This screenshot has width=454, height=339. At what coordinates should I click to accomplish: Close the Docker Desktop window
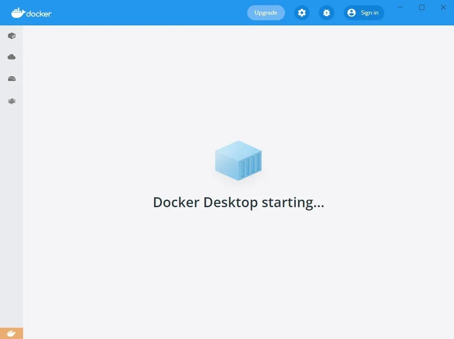pos(443,7)
